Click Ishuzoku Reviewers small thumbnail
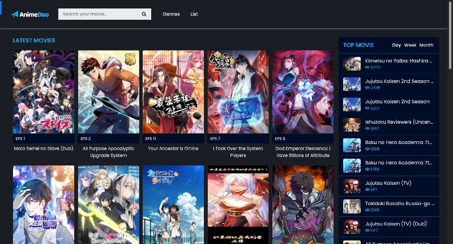The image size is (453, 244). pyautogui.click(x=352, y=125)
